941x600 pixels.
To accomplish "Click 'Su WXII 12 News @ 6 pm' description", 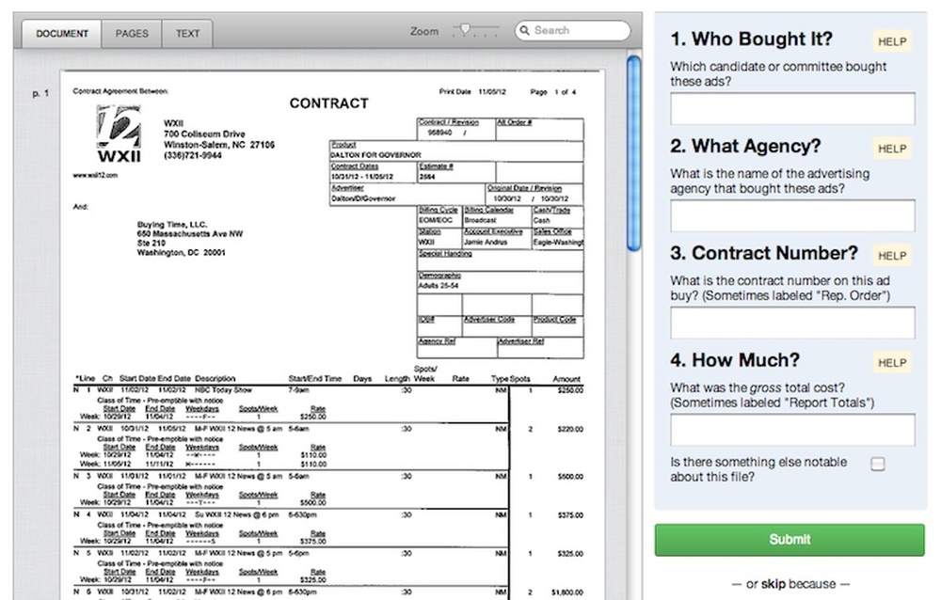I will 236,514.
